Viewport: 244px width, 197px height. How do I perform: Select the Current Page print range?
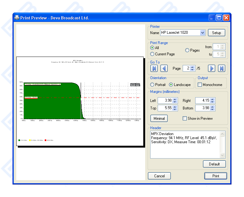tap(152, 54)
